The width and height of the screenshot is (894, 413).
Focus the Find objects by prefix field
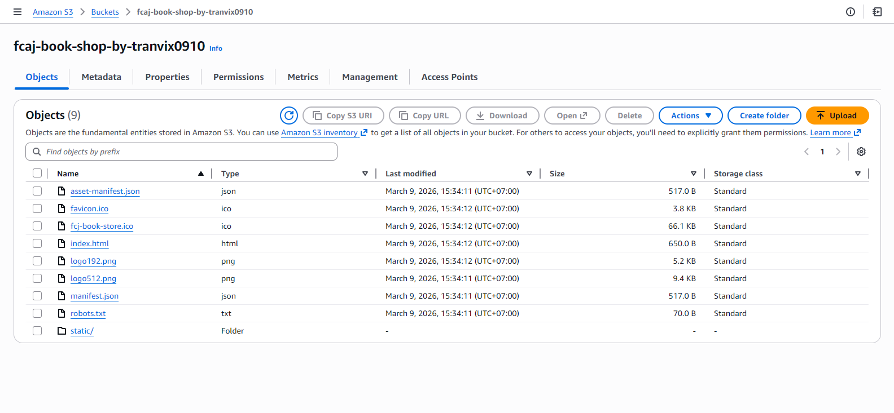(x=181, y=152)
